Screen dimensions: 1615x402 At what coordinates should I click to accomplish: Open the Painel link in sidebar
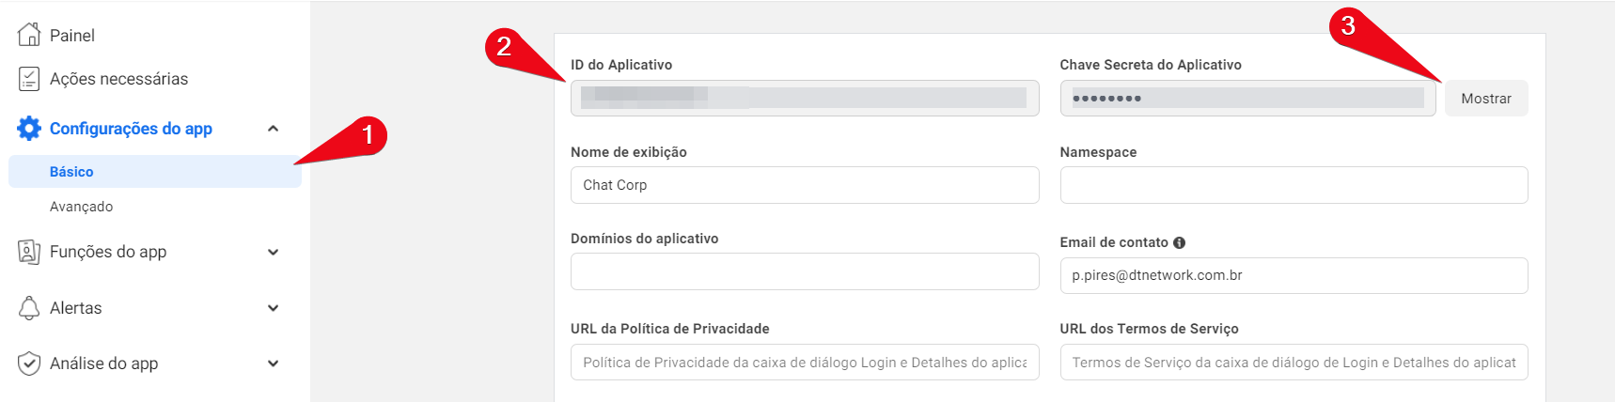[71, 36]
